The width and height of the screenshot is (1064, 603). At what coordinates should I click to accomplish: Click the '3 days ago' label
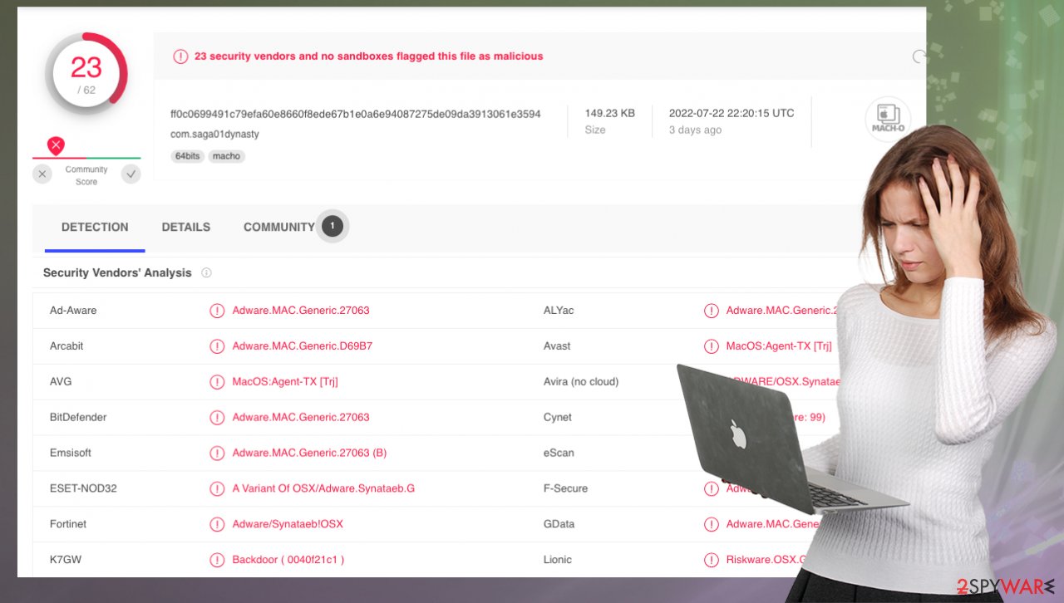[x=695, y=130]
